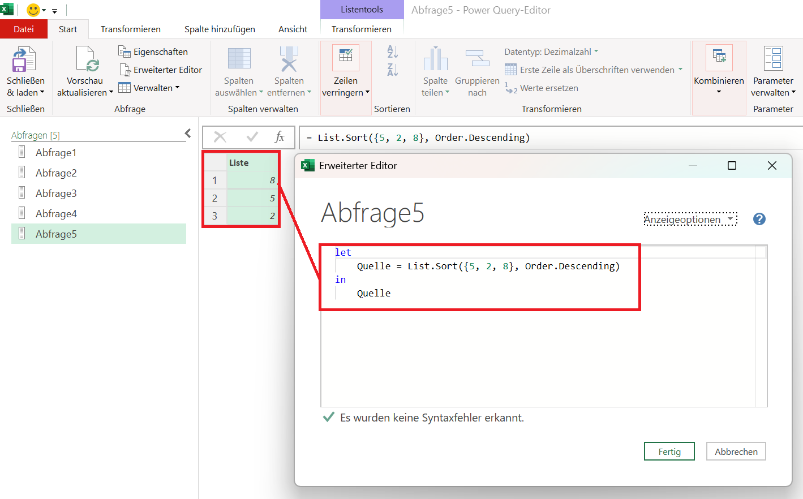Collapse the Abfragen pane with chevron

188,134
